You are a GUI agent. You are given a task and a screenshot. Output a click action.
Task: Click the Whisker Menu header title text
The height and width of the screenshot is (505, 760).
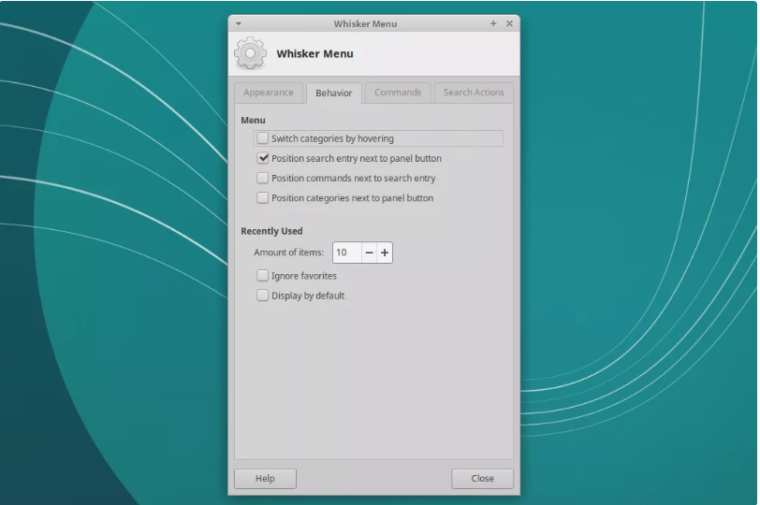pos(314,53)
